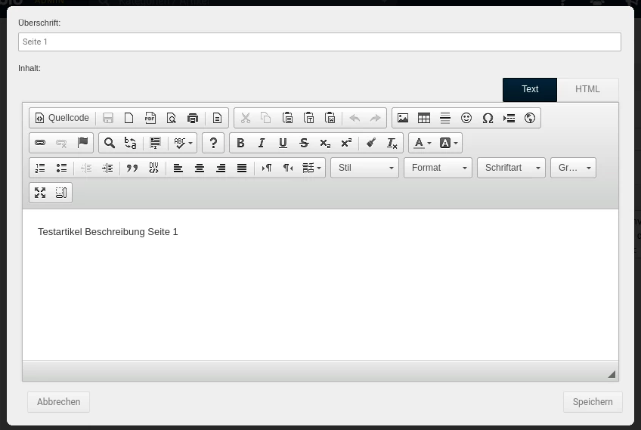The width and height of the screenshot is (641, 430).
Task: Open the templates icon
Action: (x=217, y=118)
